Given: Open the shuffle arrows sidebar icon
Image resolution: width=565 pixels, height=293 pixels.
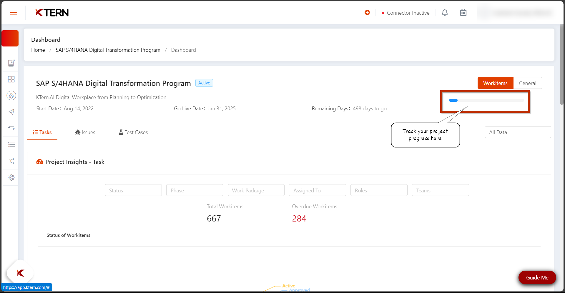Looking at the screenshot, I should (x=11, y=161).
